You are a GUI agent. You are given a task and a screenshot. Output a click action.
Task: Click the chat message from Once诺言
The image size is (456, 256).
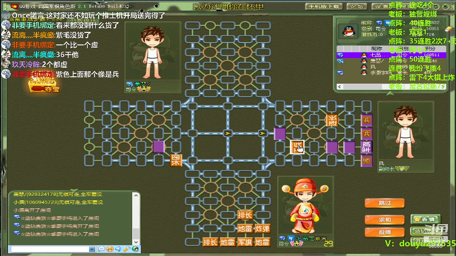88,15
